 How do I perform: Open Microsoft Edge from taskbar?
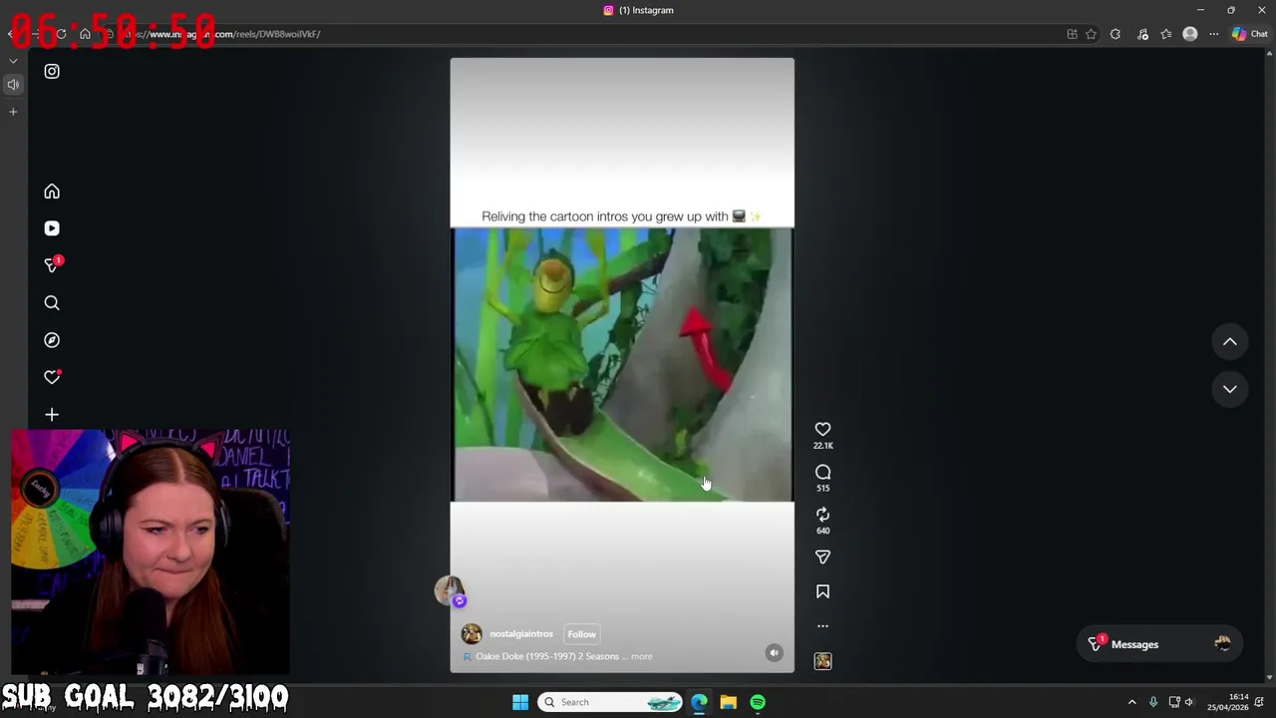tap(699, 702)
